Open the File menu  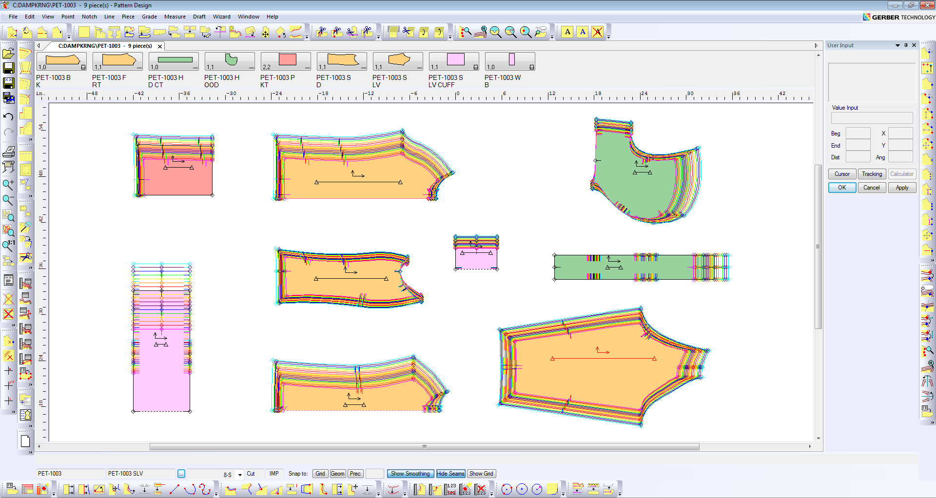click(x=13, y=17)
